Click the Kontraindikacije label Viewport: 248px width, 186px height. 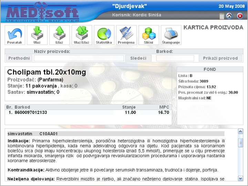tap(26, 170)
